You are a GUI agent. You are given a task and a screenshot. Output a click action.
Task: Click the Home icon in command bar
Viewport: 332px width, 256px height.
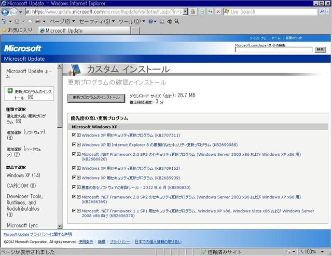pos(4,21)
